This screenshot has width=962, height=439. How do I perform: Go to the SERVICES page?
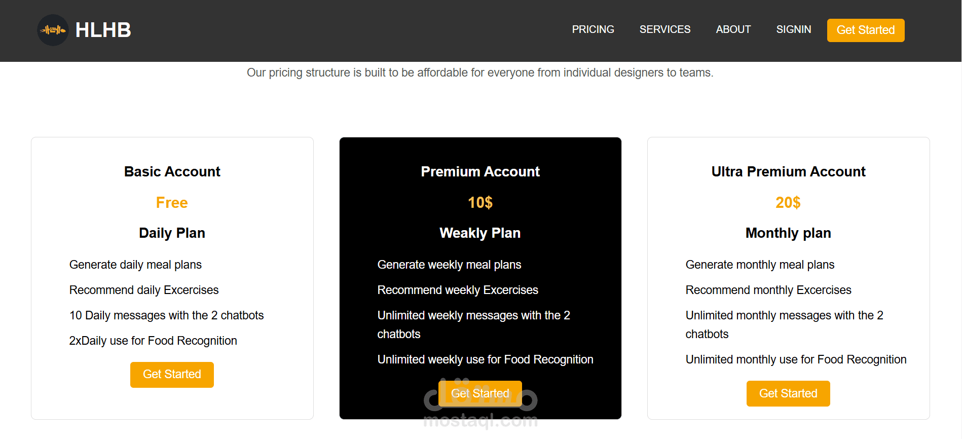[x=664, y=29]
